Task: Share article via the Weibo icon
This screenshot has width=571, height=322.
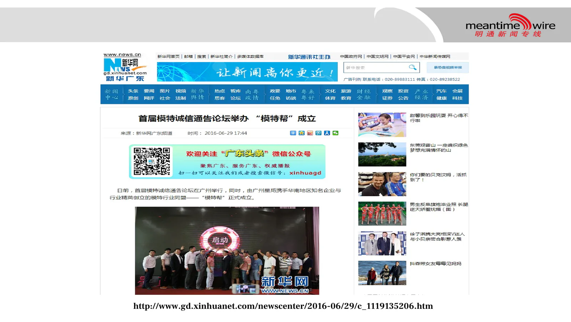Action: click(310, 133)
